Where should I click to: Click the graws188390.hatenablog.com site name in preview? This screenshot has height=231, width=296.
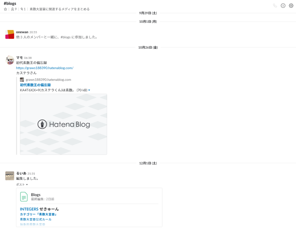pos(48,80)
